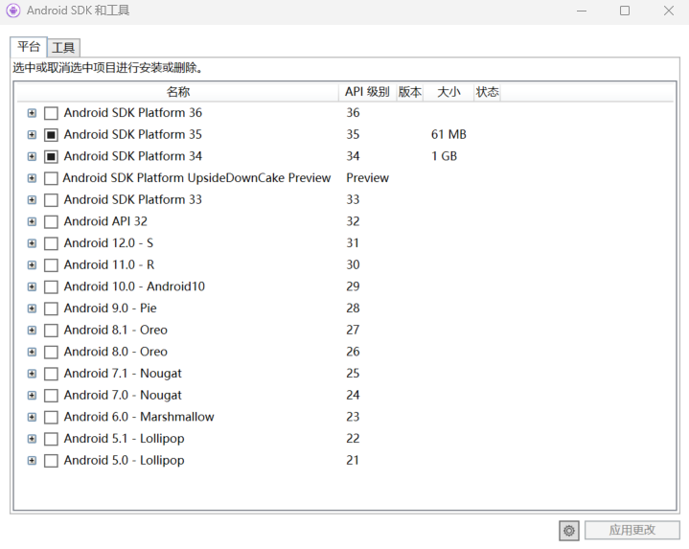Viewport: 689px width, 549px height.
Task: Select Android 7.1 - Nougat row text
Action: tap(123, 374)
